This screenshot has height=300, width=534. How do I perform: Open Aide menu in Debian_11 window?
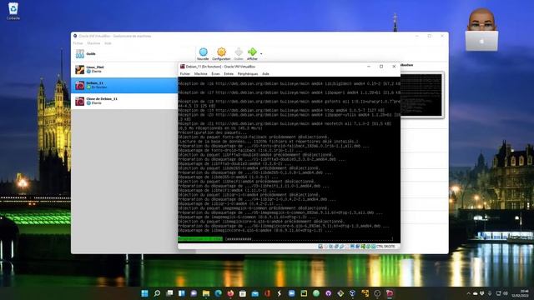265,74
